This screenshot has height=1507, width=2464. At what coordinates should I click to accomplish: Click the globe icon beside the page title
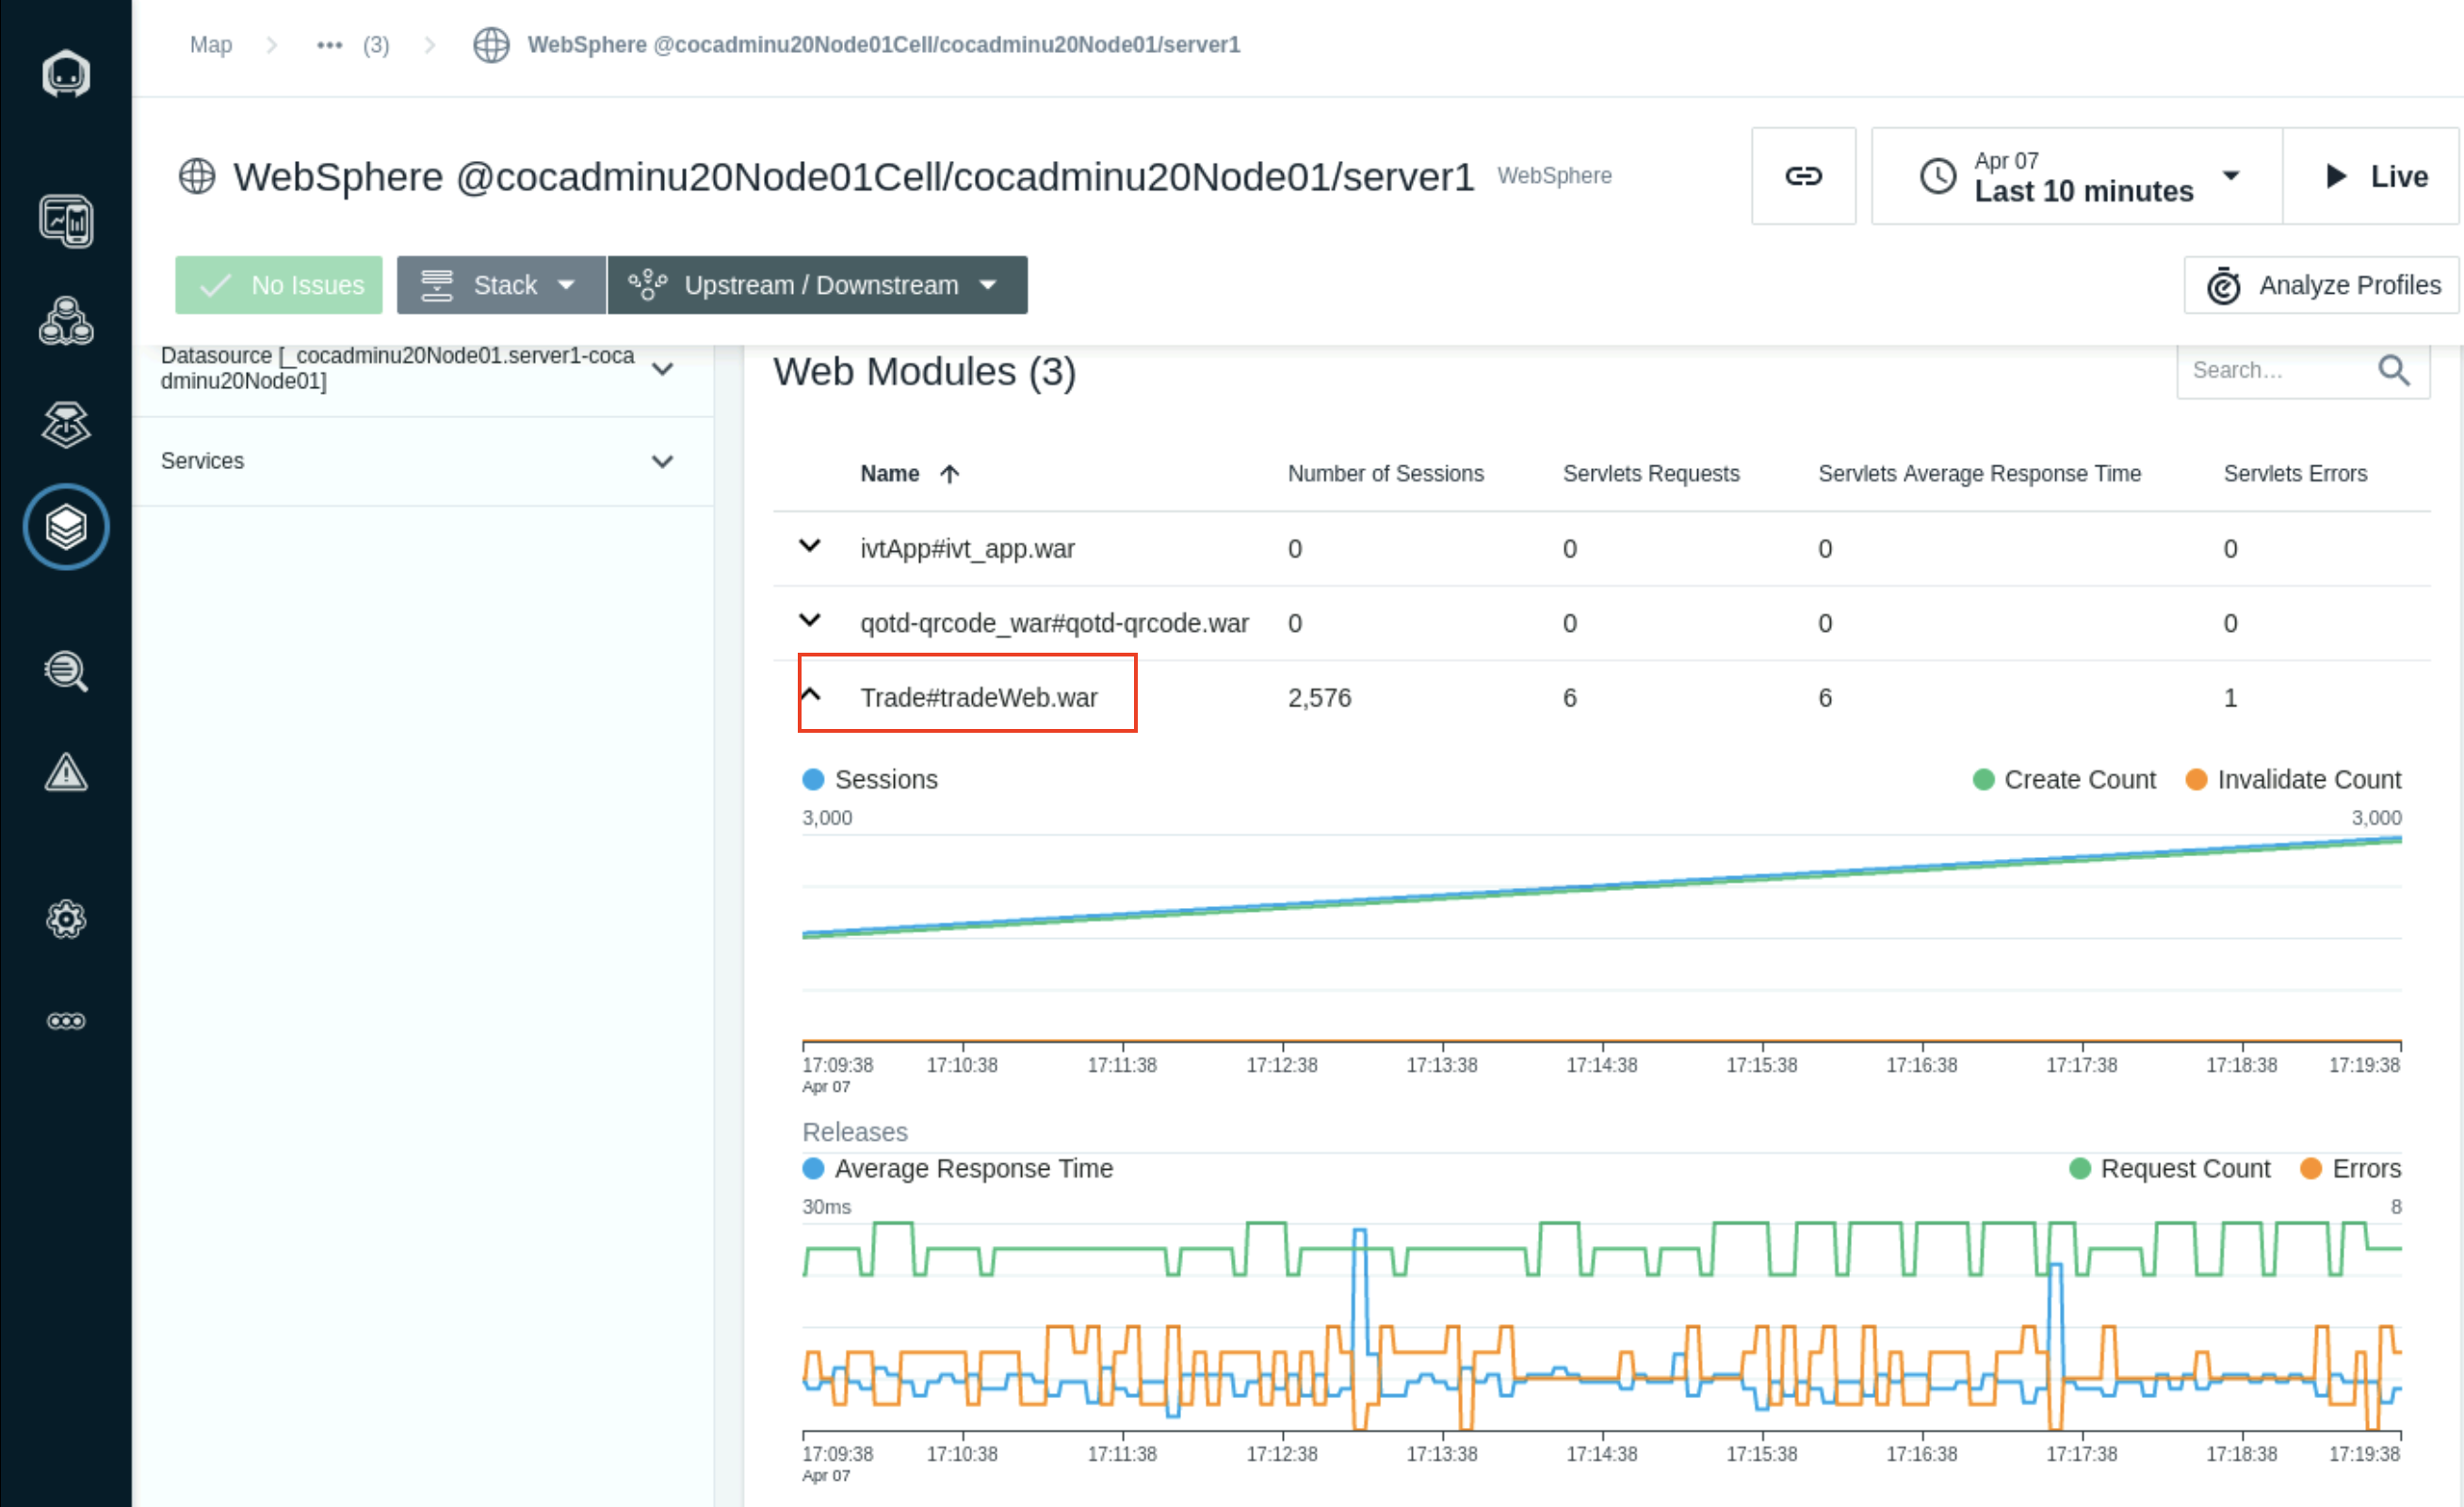[x=197, y=177]
